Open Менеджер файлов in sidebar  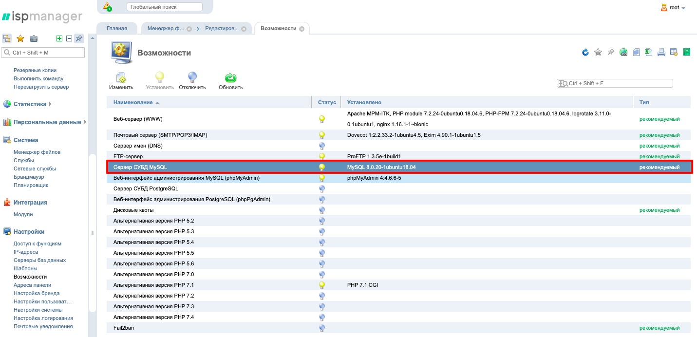coord(37,152)
